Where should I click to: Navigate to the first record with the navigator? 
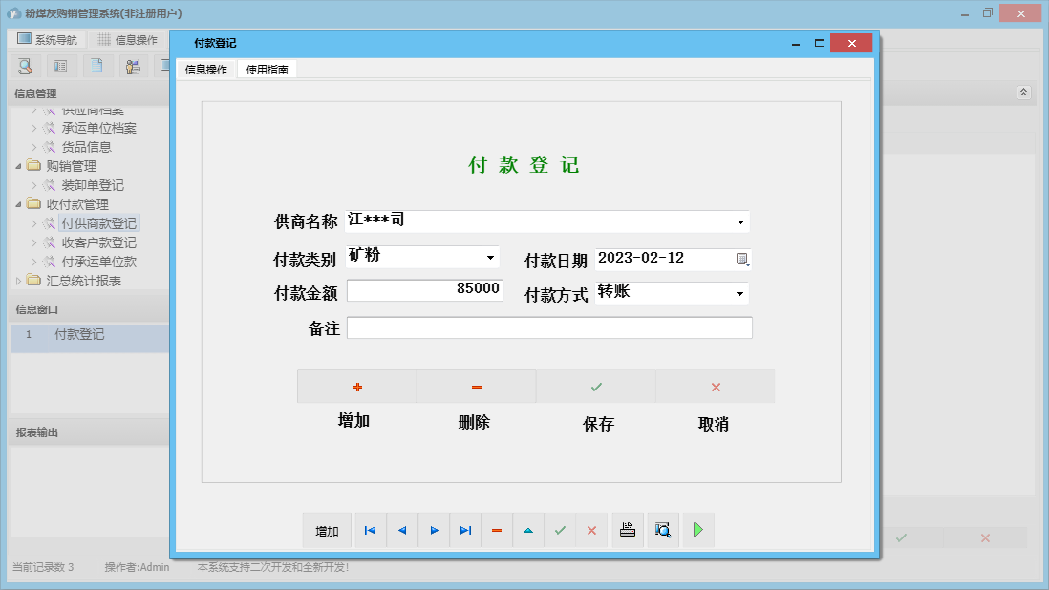coord(370,530)
